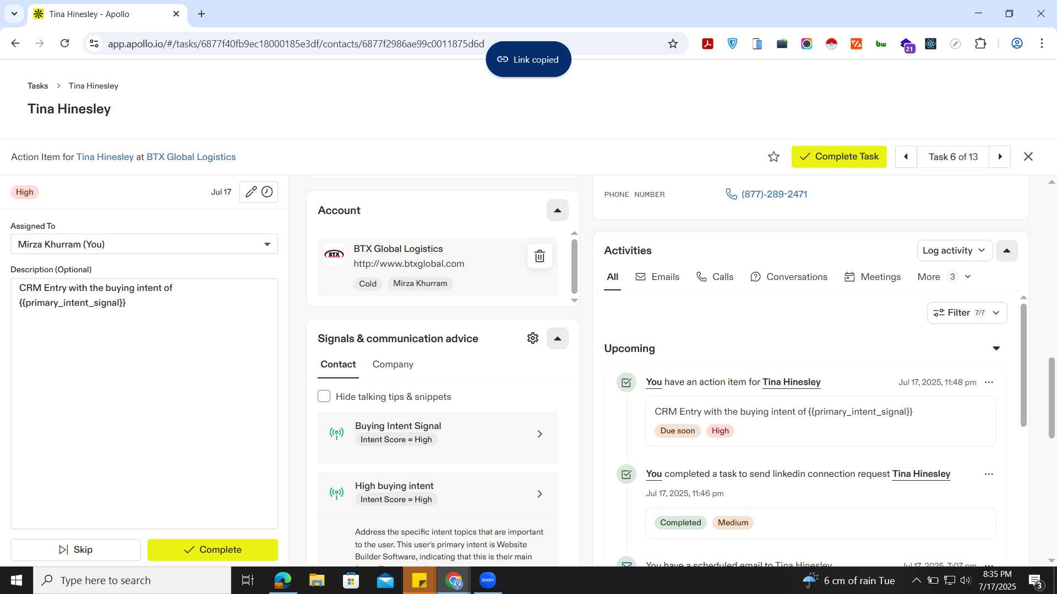1057x594 pixels.
Task: Reload the Apollo page
Action: (64, 43)
